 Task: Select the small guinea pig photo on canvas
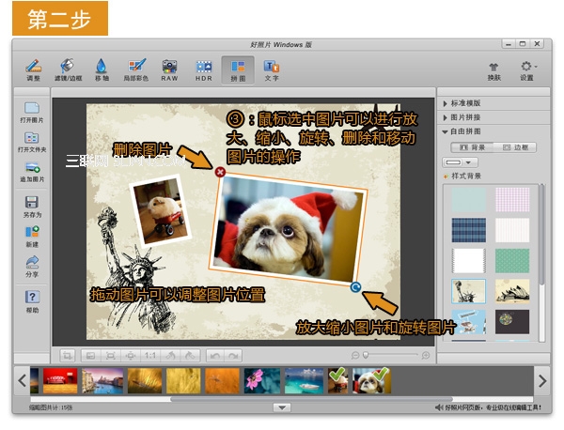(x=160, y=211)
